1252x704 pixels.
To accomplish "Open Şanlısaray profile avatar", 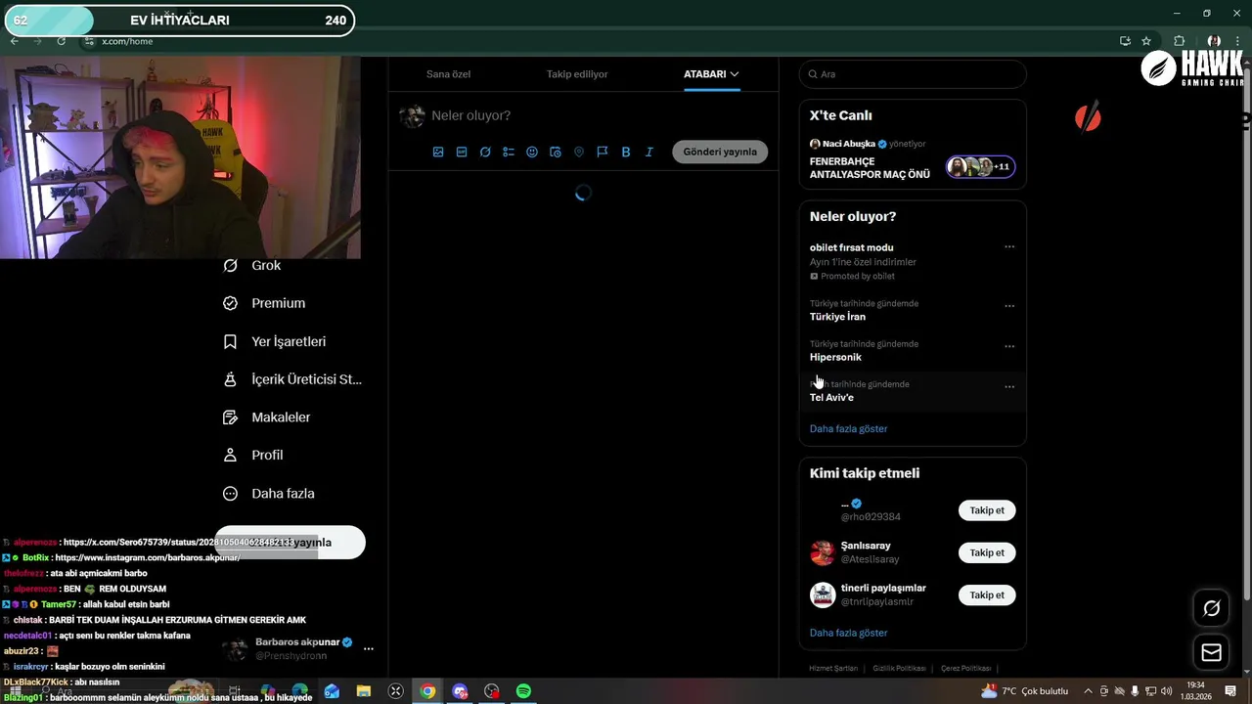I will pos(823,552).
